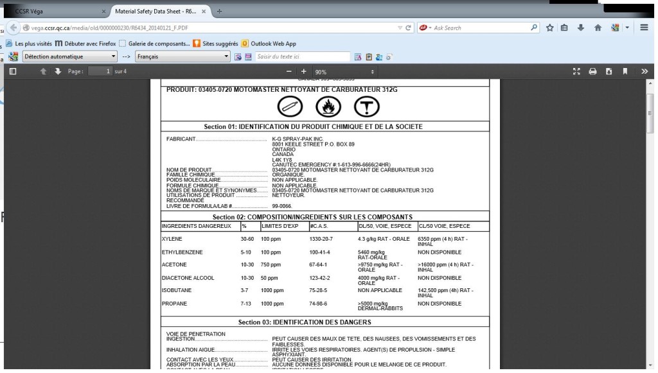Open Détection automatique source language dropdown

click(x=69, y=56)
